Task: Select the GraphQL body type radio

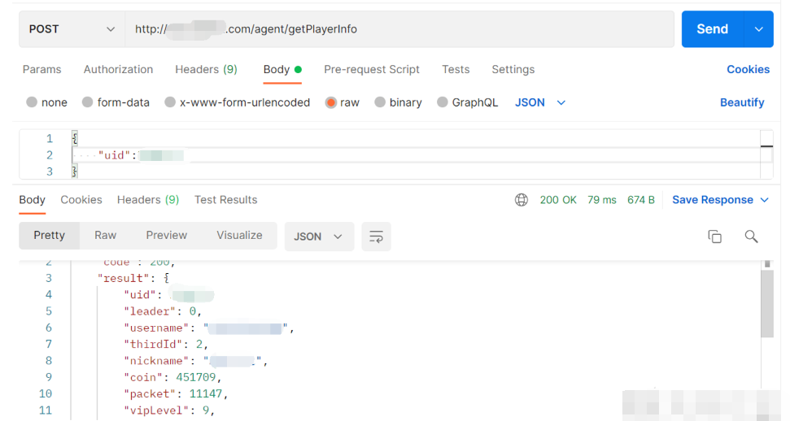Action: [x=443, y=102]
